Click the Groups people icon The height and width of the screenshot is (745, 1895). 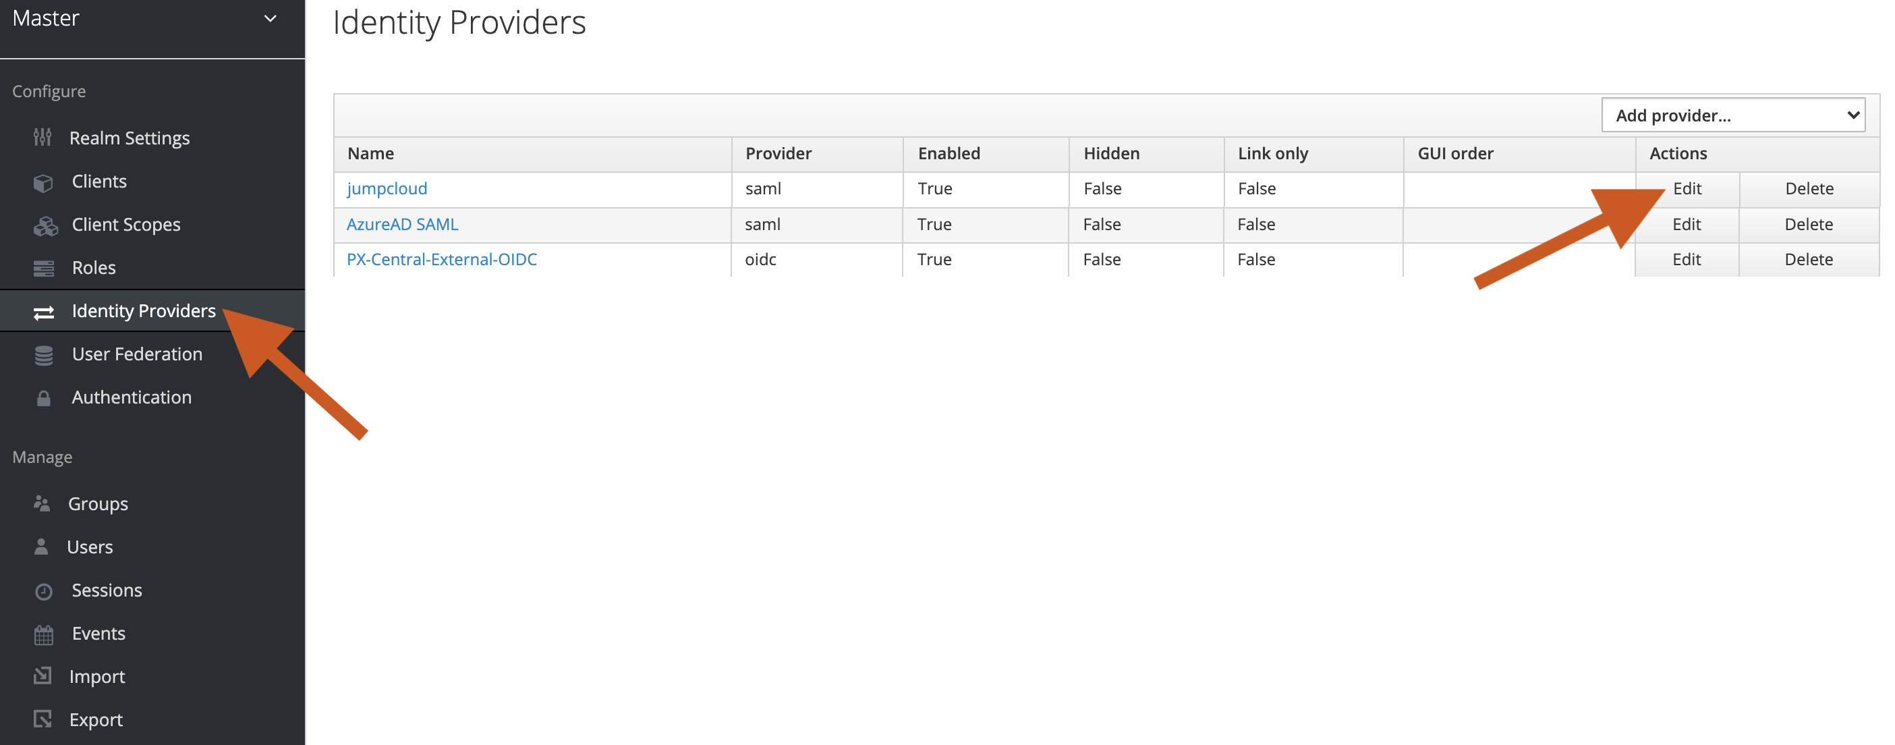click(42, 504)
